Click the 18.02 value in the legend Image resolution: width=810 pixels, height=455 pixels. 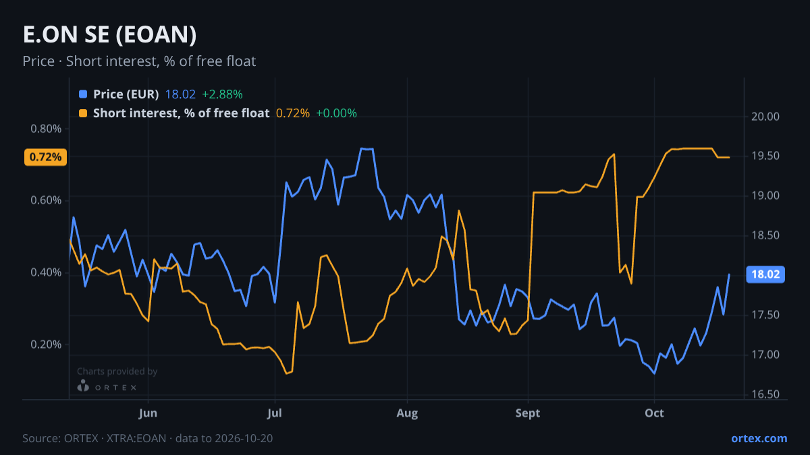click(180, 94)
